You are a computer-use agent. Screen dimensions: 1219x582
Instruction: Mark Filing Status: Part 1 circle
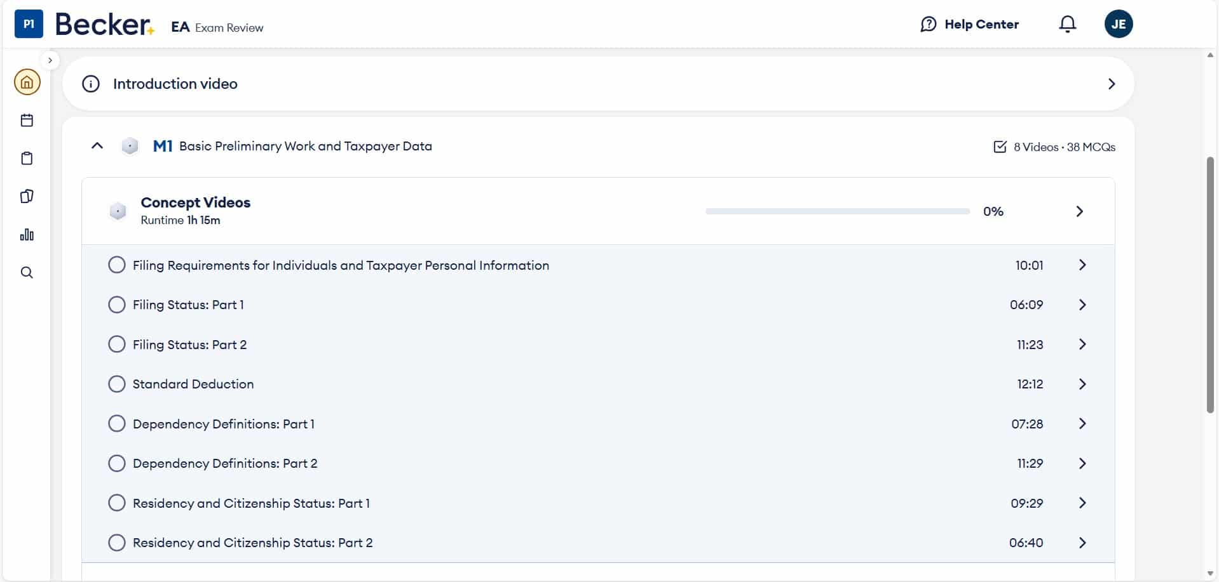[x=117, y=305]
